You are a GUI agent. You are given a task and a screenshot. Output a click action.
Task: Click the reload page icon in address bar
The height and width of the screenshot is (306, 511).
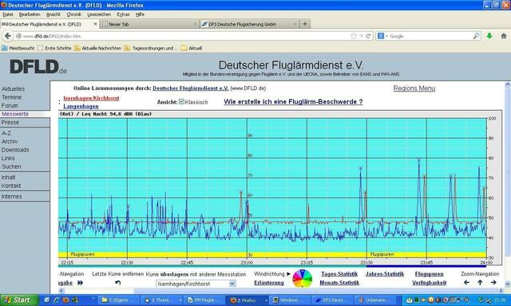[368, 36]
